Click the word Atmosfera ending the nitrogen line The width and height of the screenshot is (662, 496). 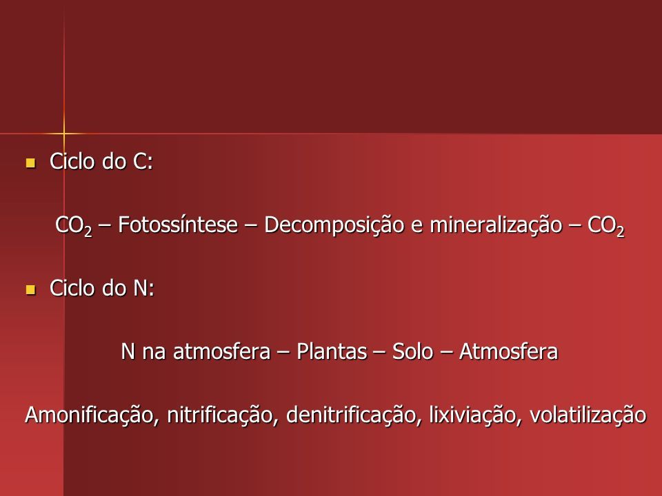pyautogui.click(x=509, y=351)
